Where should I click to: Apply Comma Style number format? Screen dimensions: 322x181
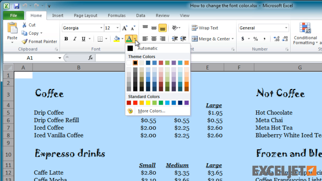264,39
